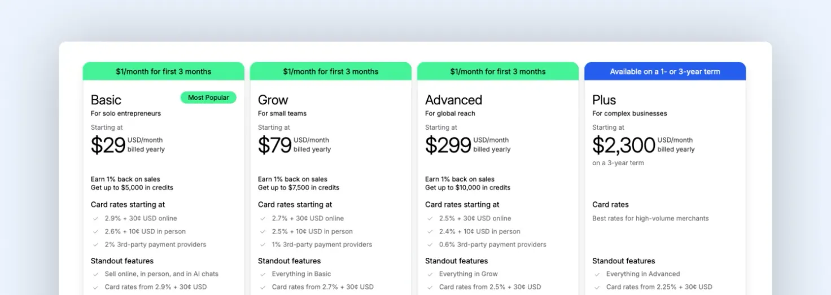This screenshot has height=295, width=831.
Task: Select the Advanced plan heading
Action: coord(453,100)
